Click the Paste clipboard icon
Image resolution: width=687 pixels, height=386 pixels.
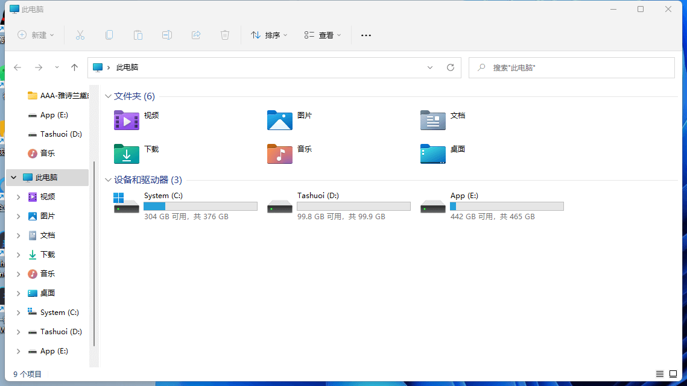tap(138, 35)
